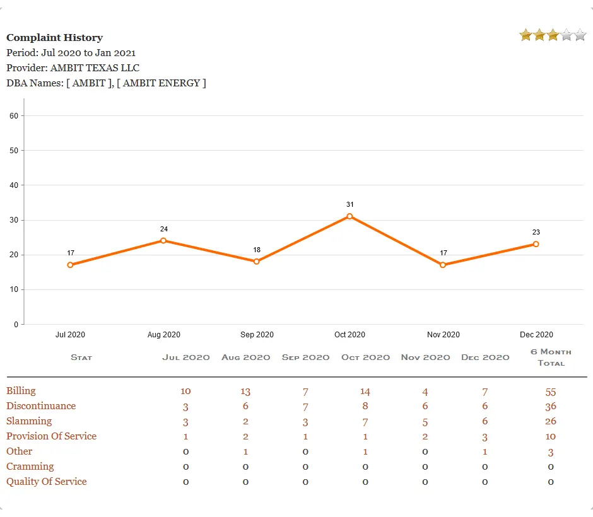
Task: Expand the Provision Of Service category
Action: pyautogui.click(x=51, y=436)
